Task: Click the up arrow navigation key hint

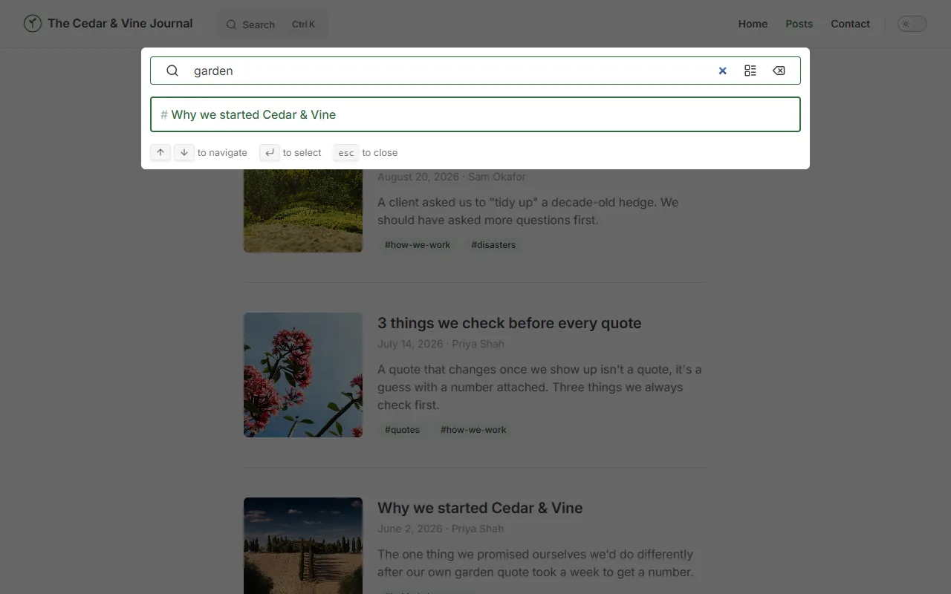Action: click(160, 152)
